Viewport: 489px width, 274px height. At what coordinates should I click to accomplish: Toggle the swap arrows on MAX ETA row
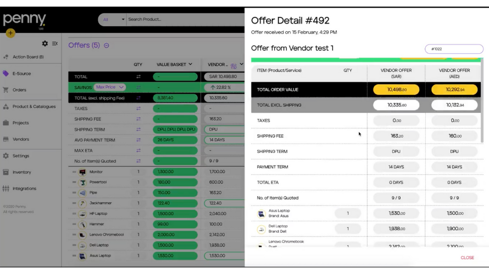pyautogui.click(x=138, y=150)
